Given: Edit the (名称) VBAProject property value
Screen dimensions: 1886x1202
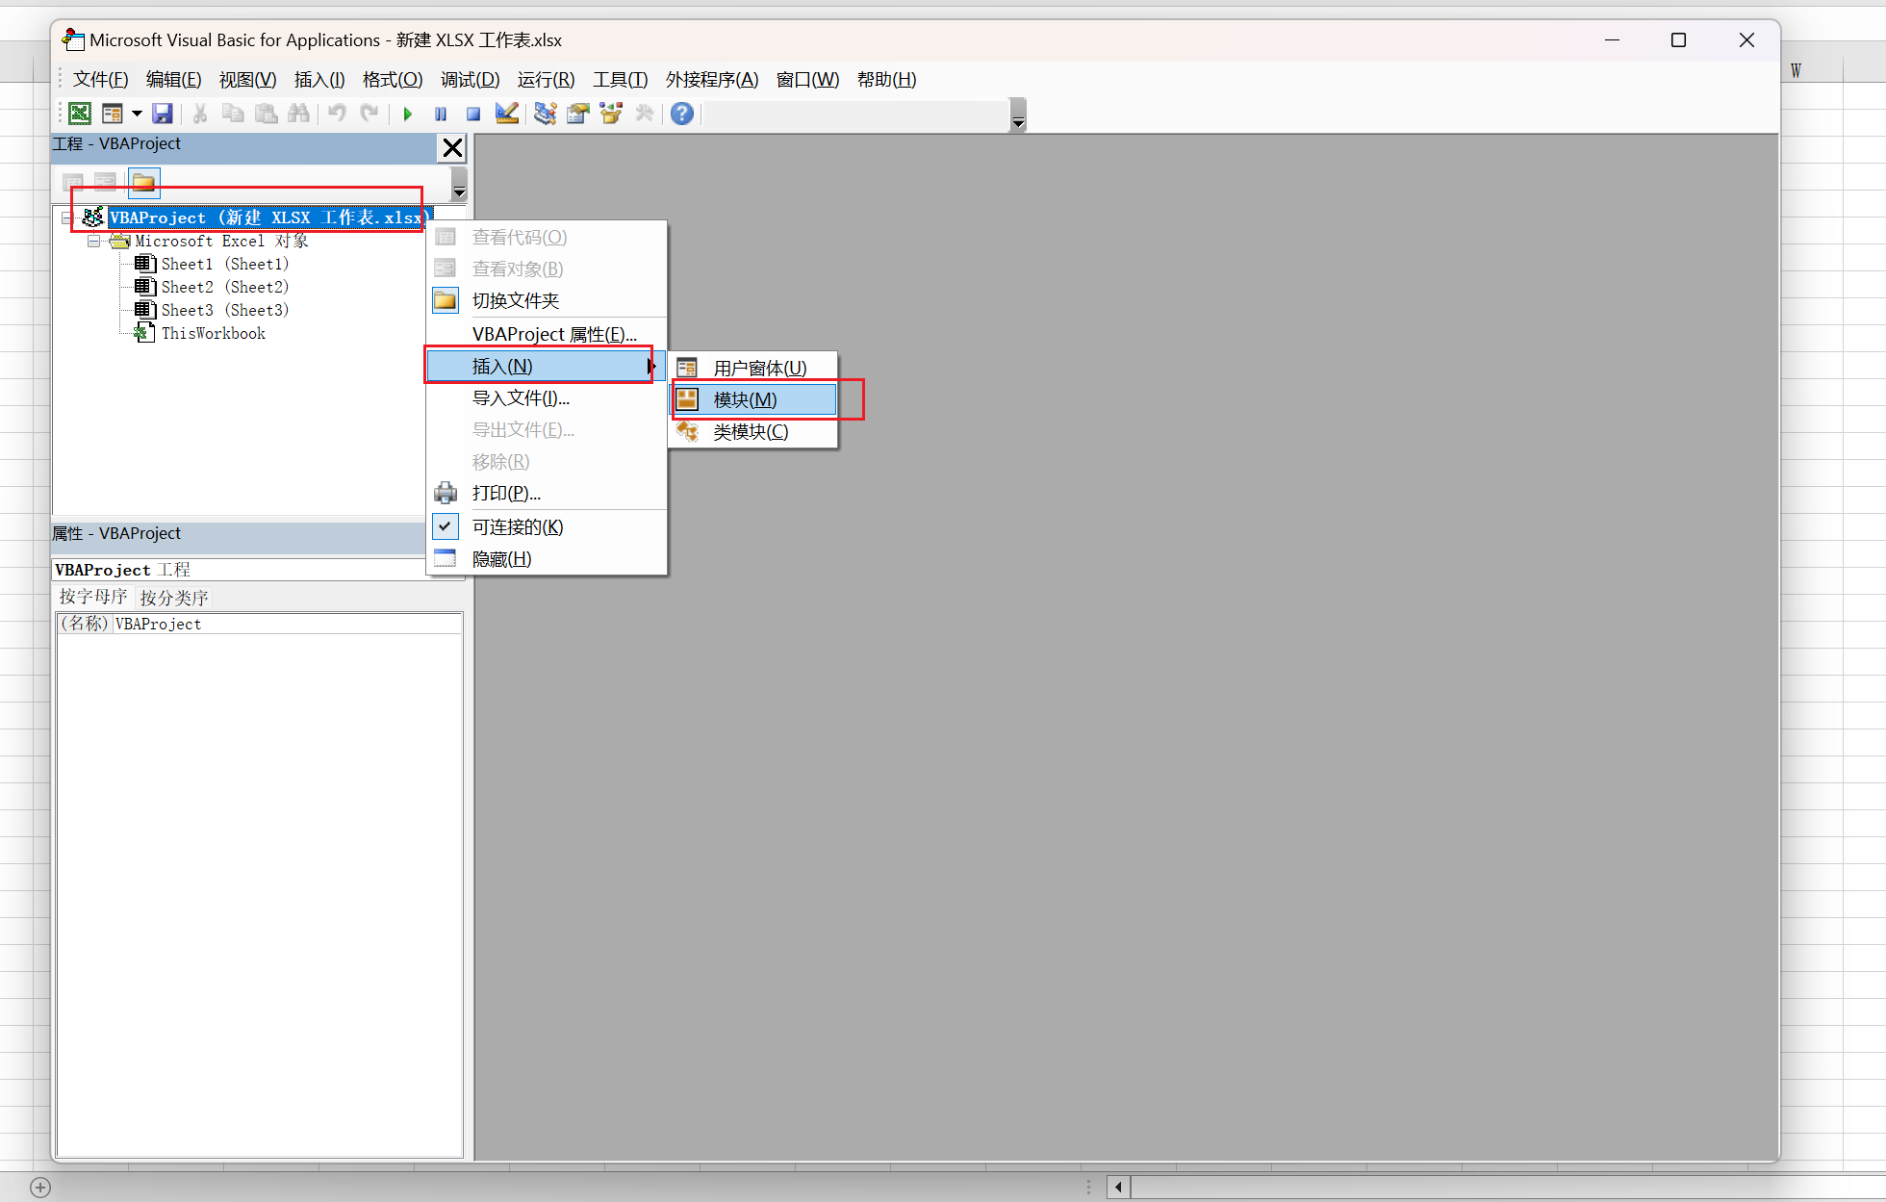Looking at the screenshot, I should pyautogui.click(x=287, y=624).
